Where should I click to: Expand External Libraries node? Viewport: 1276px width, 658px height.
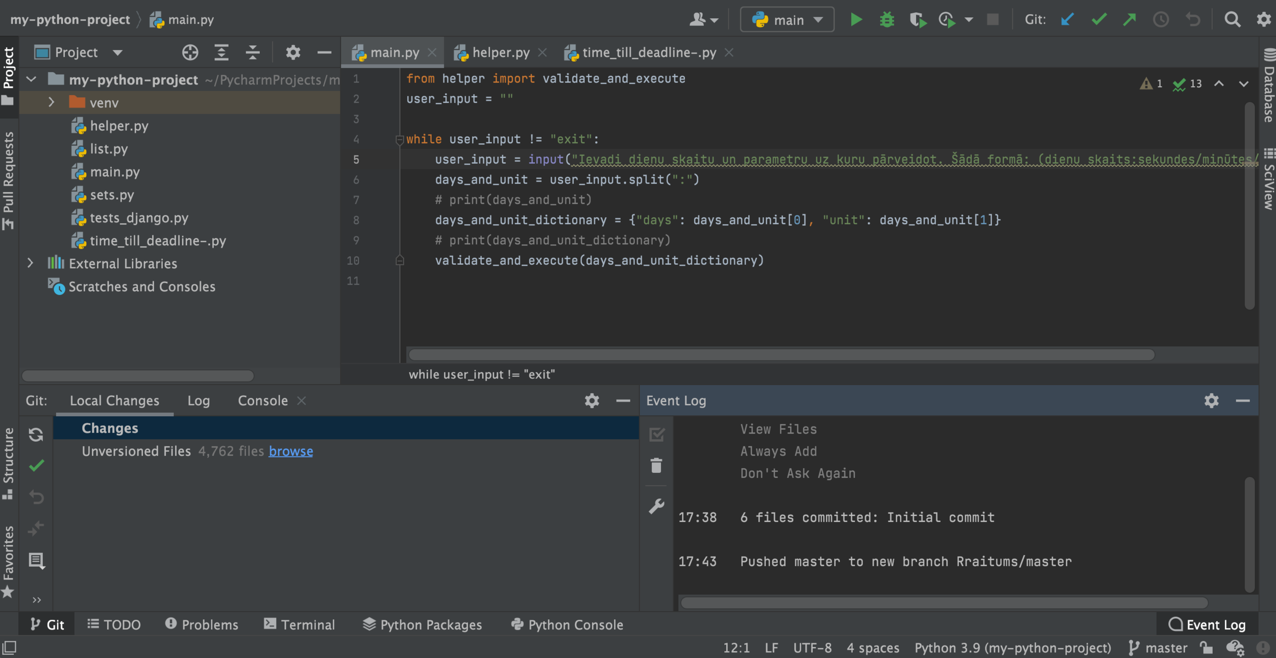click(x=30, y=263)
